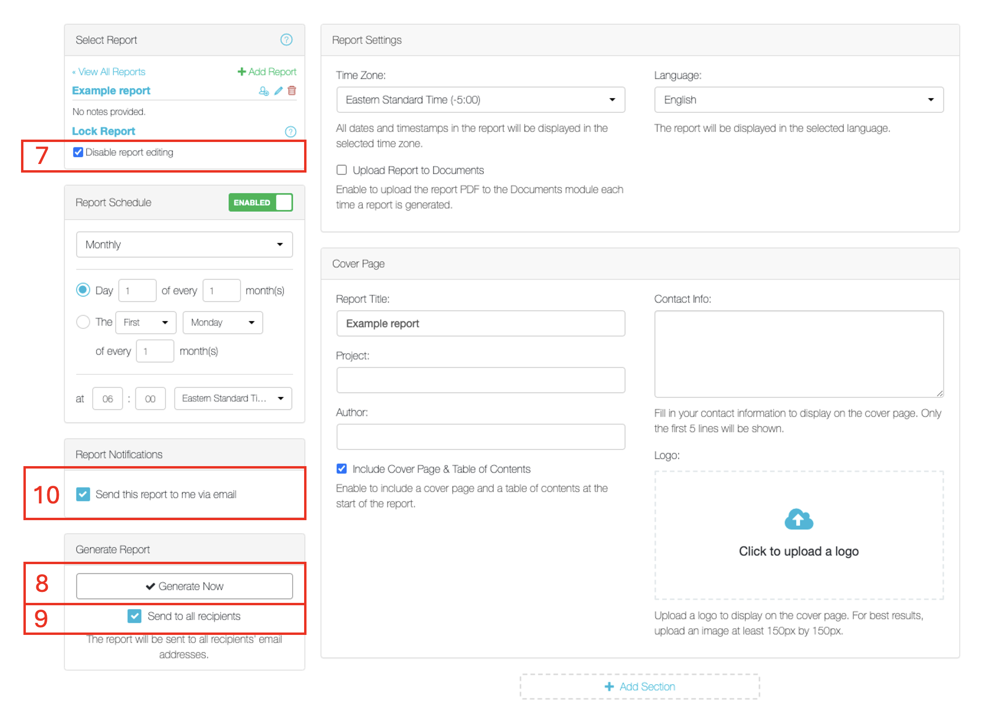The image size is (985, 720).
Task: Check Upload Report to Documents
Action: pyautogui.click(x=341, y=170)
